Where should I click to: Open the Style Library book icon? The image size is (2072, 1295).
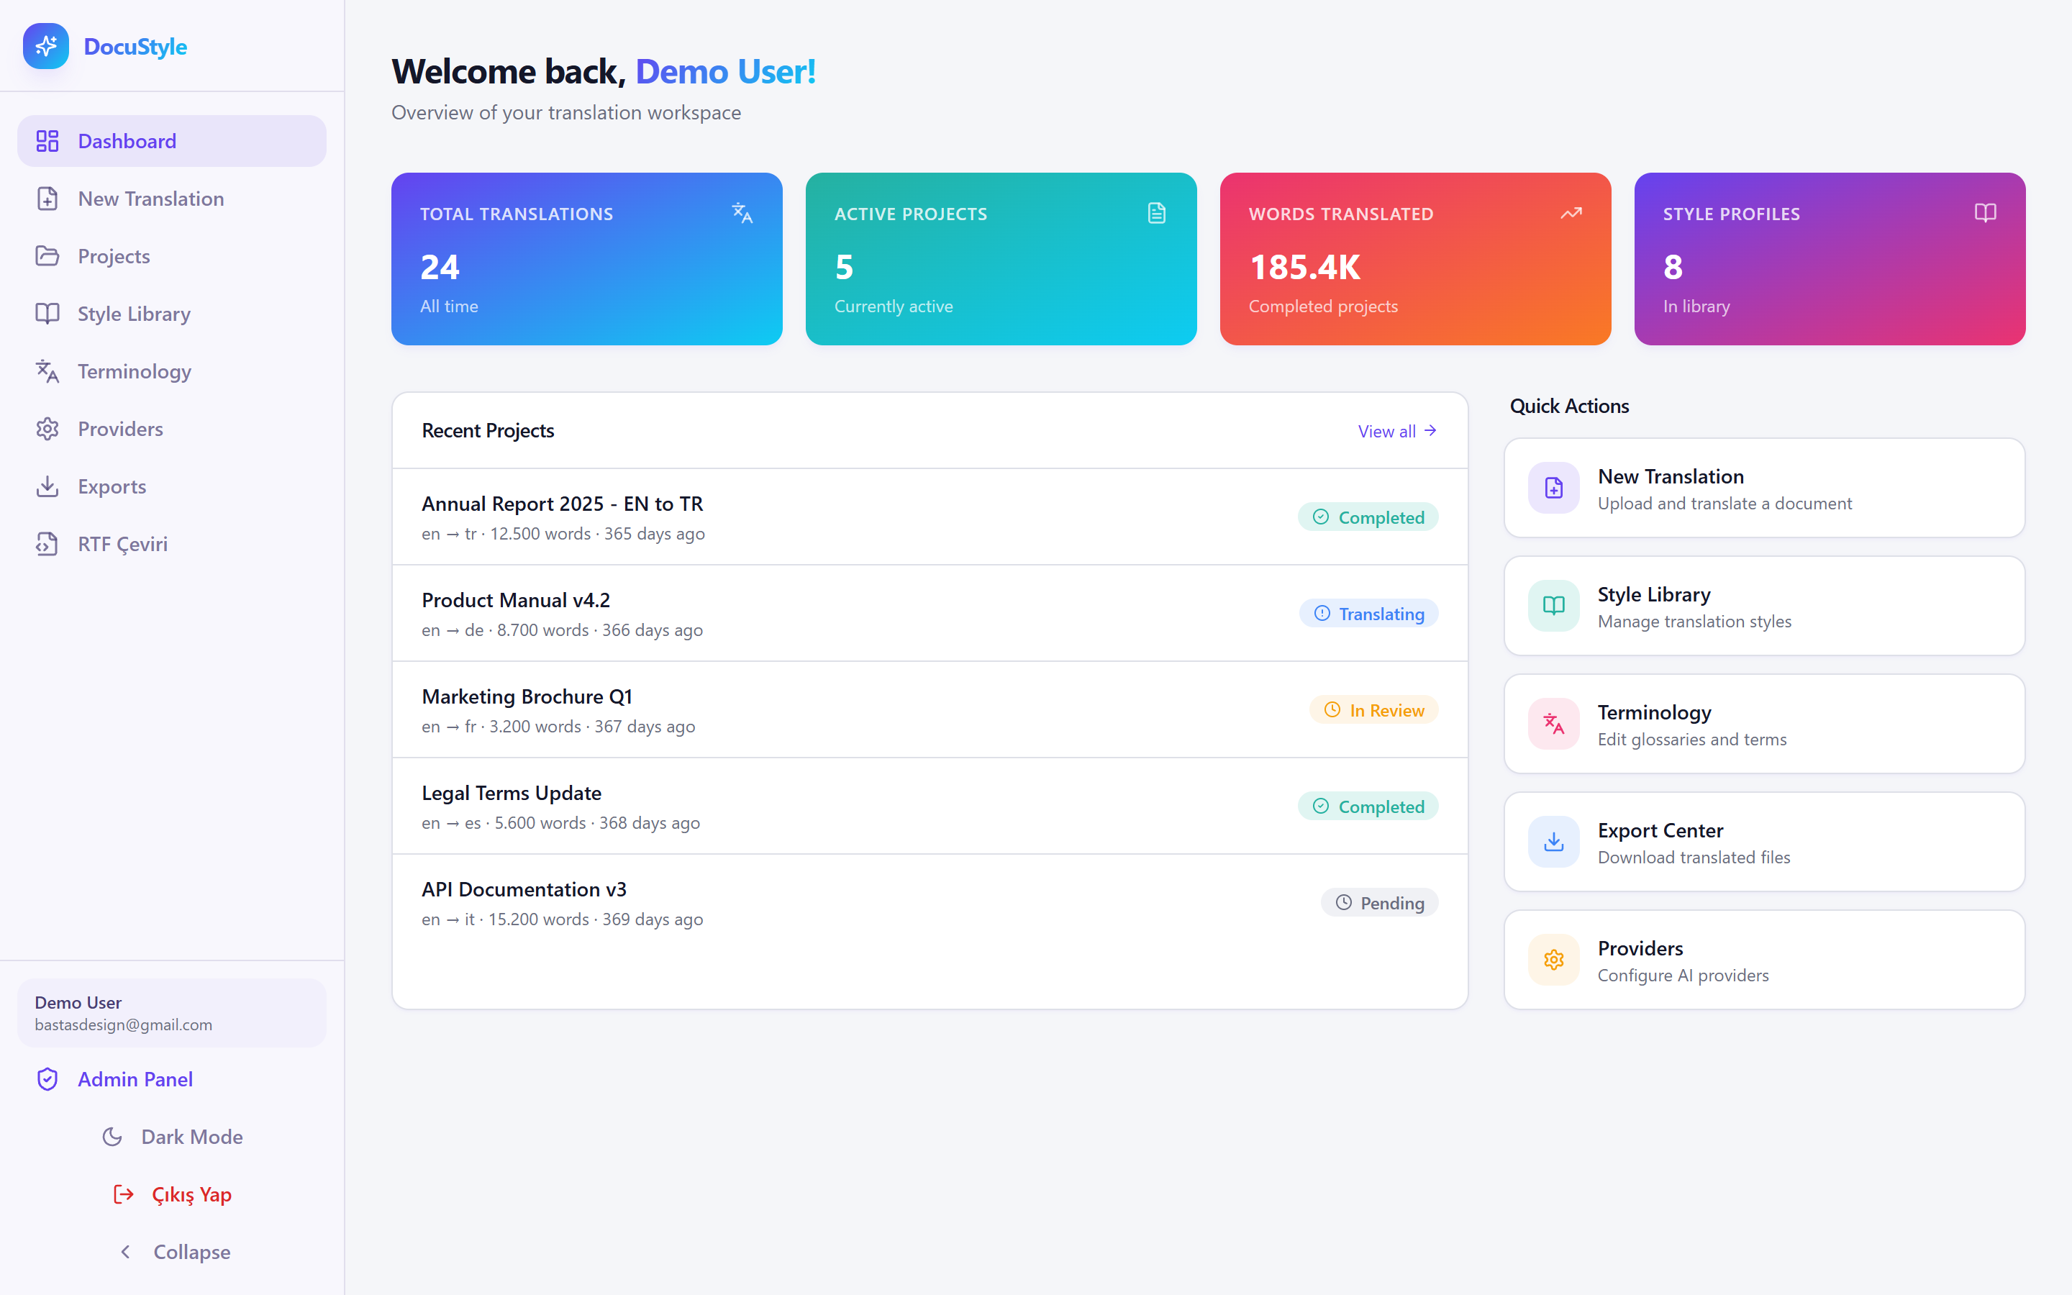coord(47,314)
